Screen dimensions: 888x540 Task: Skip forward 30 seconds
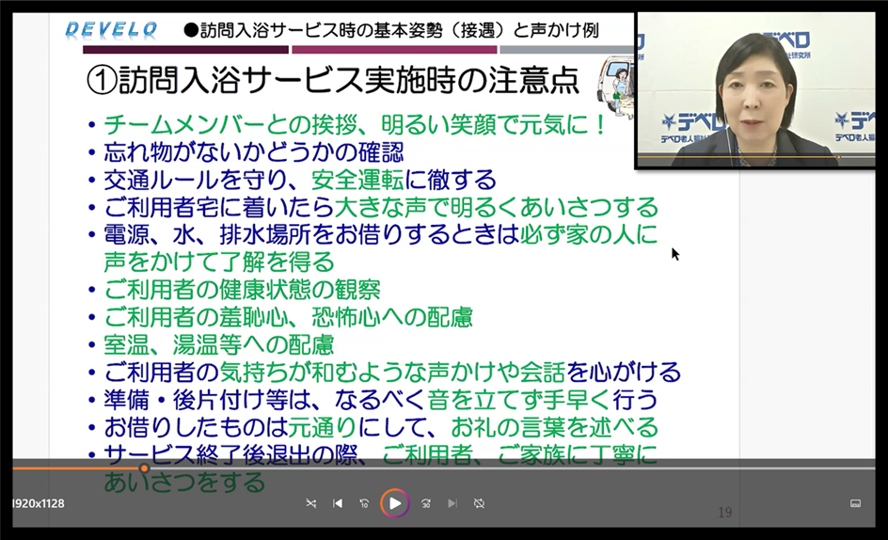point(426,503)
